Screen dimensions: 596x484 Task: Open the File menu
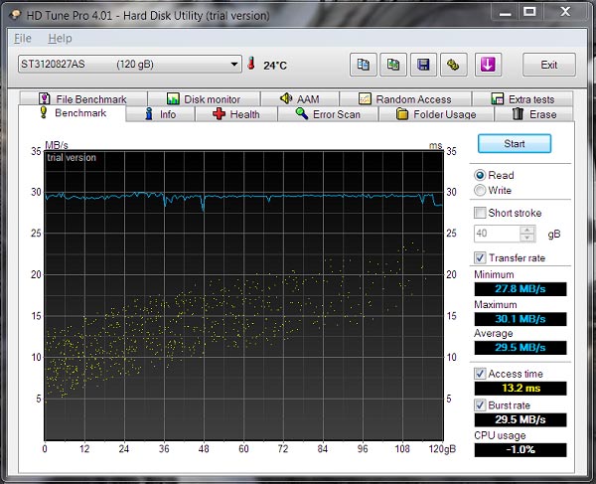tap(23, 38)
